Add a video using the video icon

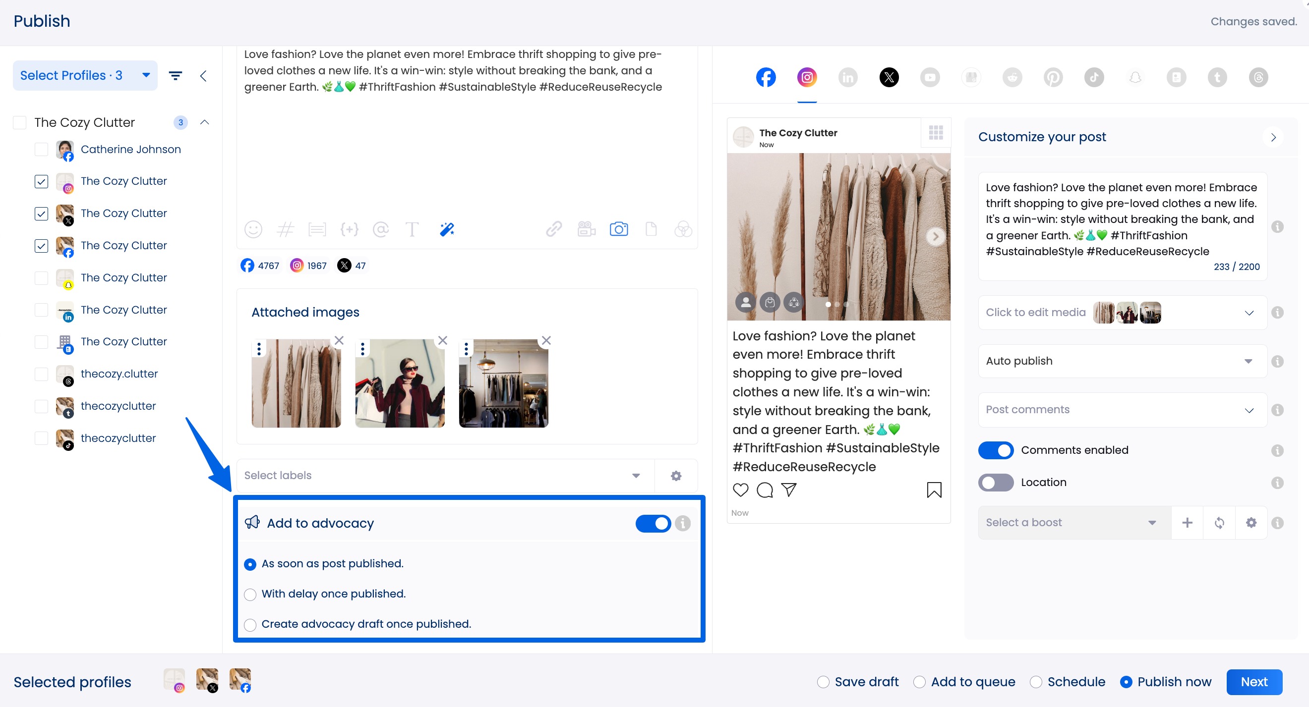[586, 229]
